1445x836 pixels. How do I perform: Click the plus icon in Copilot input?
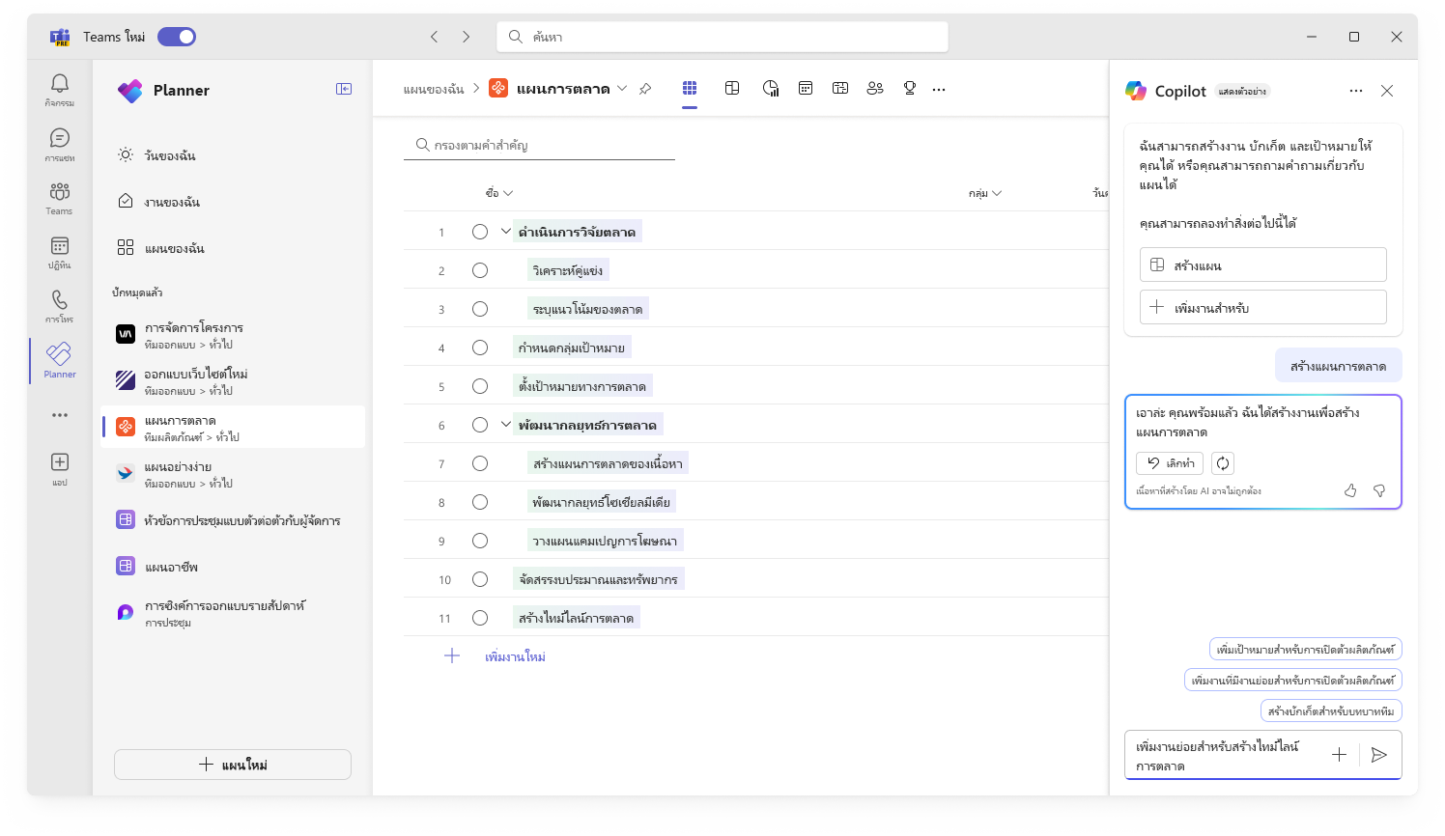(1339, 755)
